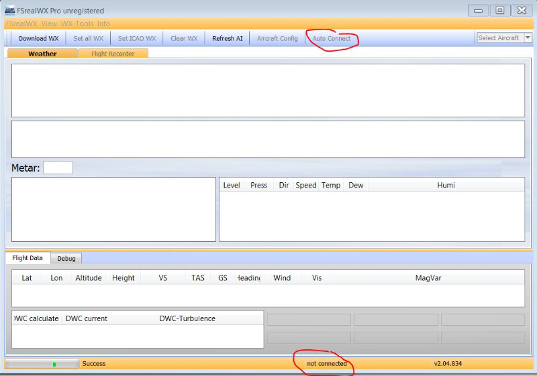This screenshot has height=376, width=537.
Task: Click the status bar progress indicator
Action: click(42, 364)
